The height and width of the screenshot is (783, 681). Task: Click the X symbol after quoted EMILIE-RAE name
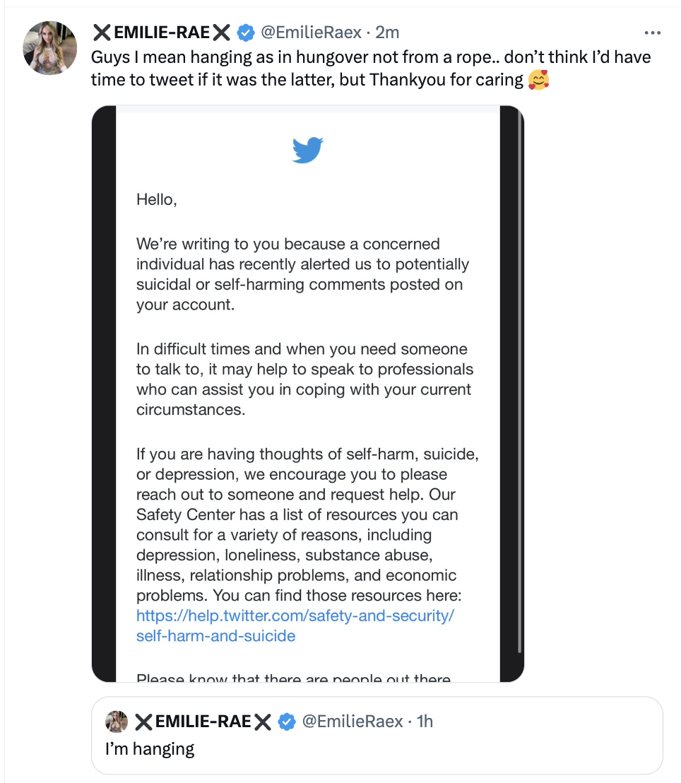pyautogui.click(x=263, y=722)
